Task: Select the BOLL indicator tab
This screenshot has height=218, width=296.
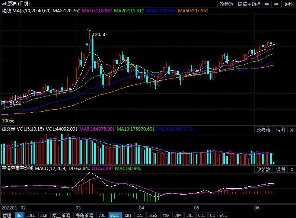Action: [x=31, y=215]
